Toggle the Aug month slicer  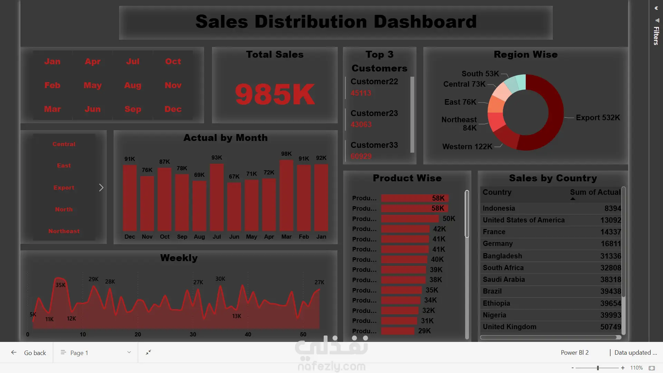point(133,85)
